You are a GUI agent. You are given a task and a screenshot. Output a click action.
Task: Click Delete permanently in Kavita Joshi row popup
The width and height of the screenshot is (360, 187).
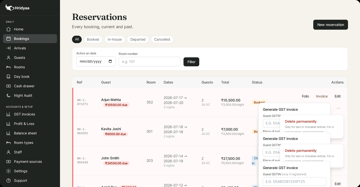[301, 151]
